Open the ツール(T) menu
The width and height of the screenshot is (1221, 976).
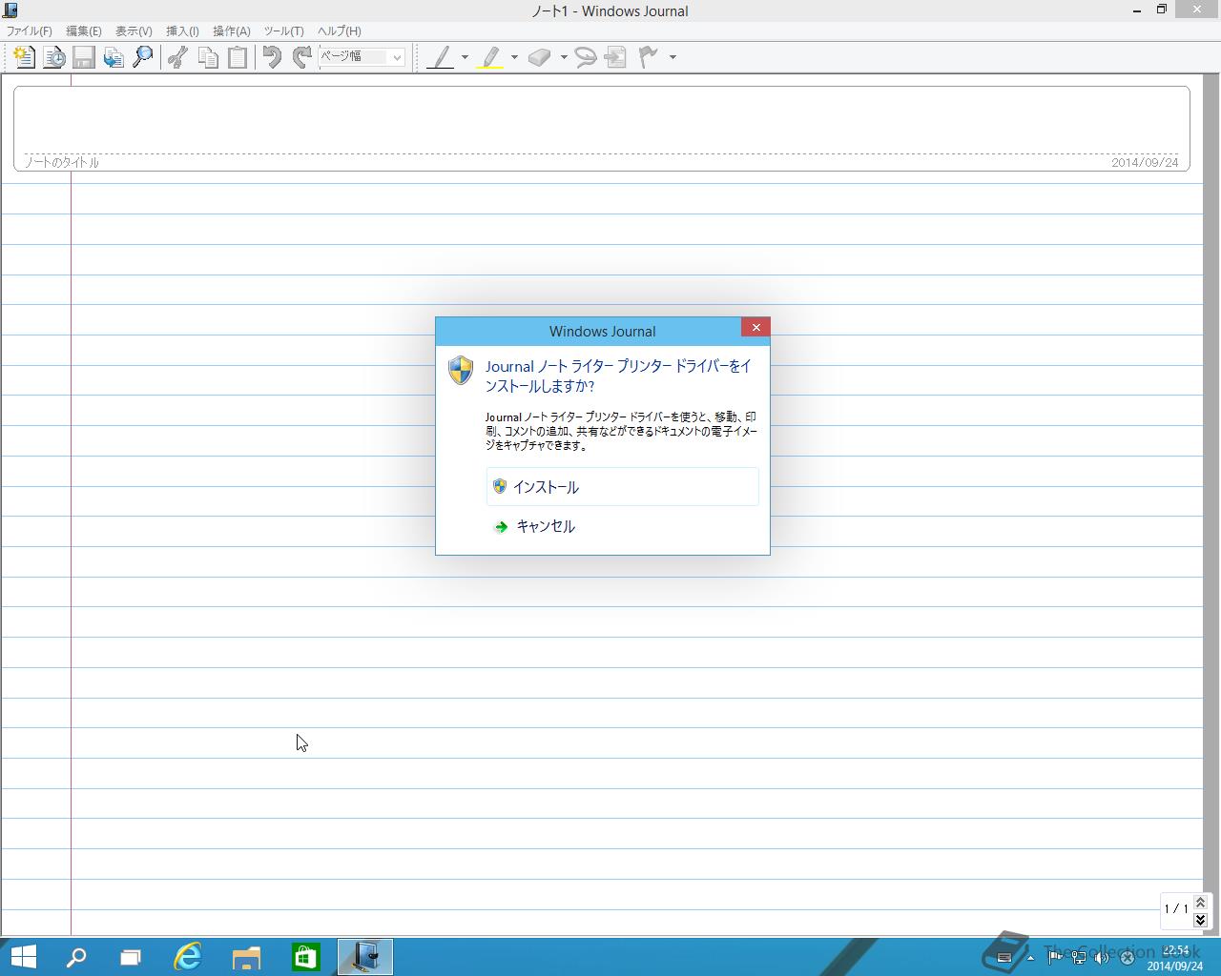pos(284,31)
